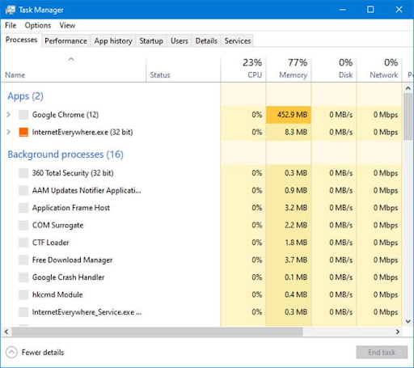
Task: Open the Options menu
Action: [x=38, y=25]
